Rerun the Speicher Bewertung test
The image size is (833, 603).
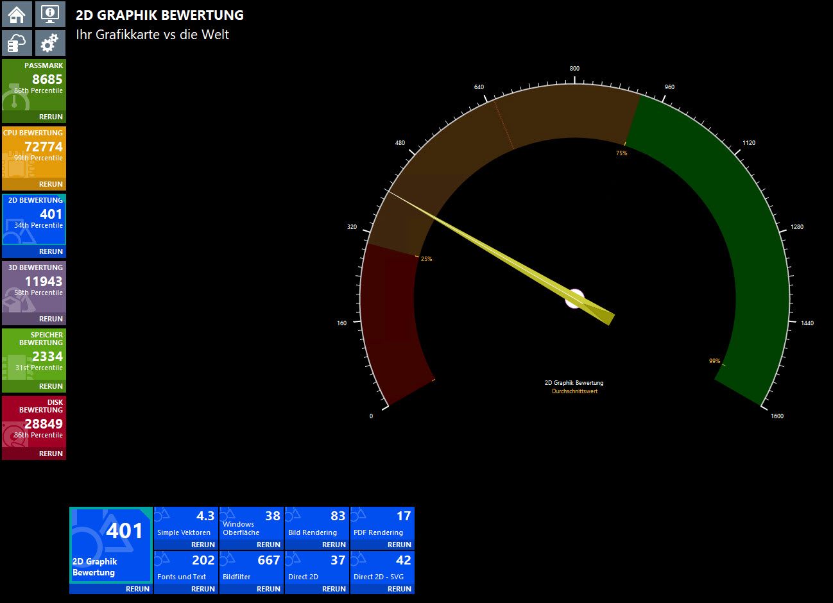tap(51, 387)
